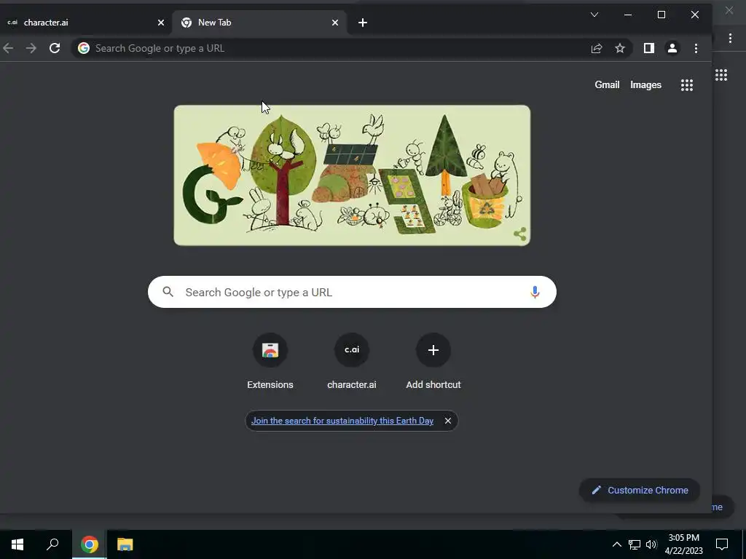Click the Customize Chrome button

coord(640,490)
